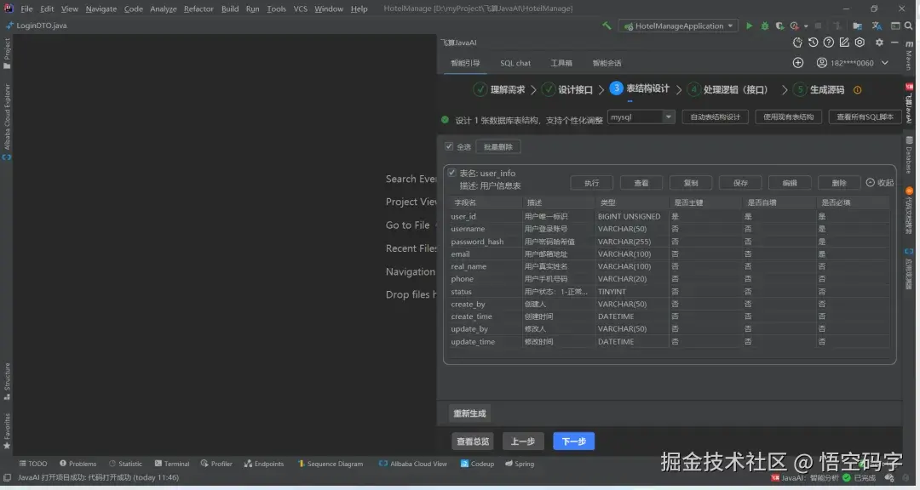Open the 飞算JavaAI settings gear icon
The height and width of the screenshot is (490, 920).
(x=878, y=42)
